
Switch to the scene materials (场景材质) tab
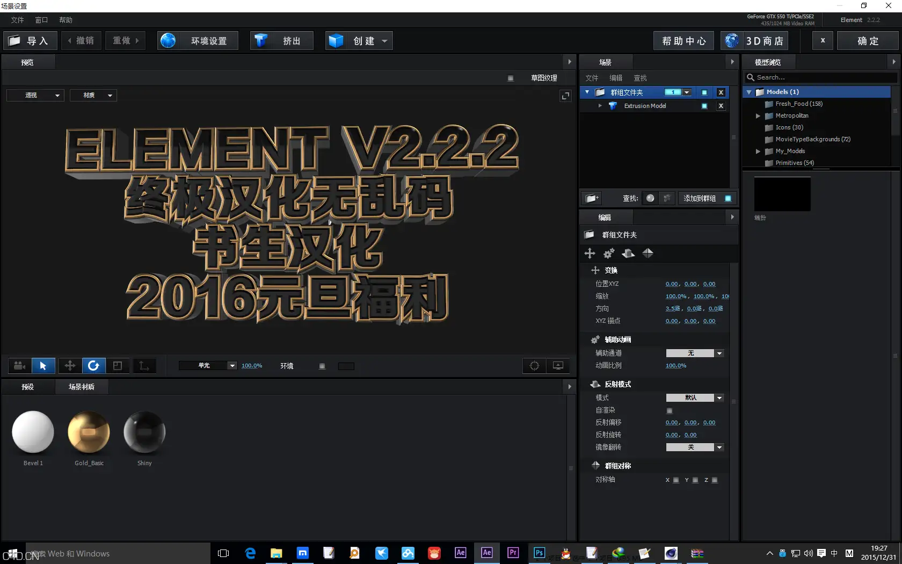pos(82,387)
